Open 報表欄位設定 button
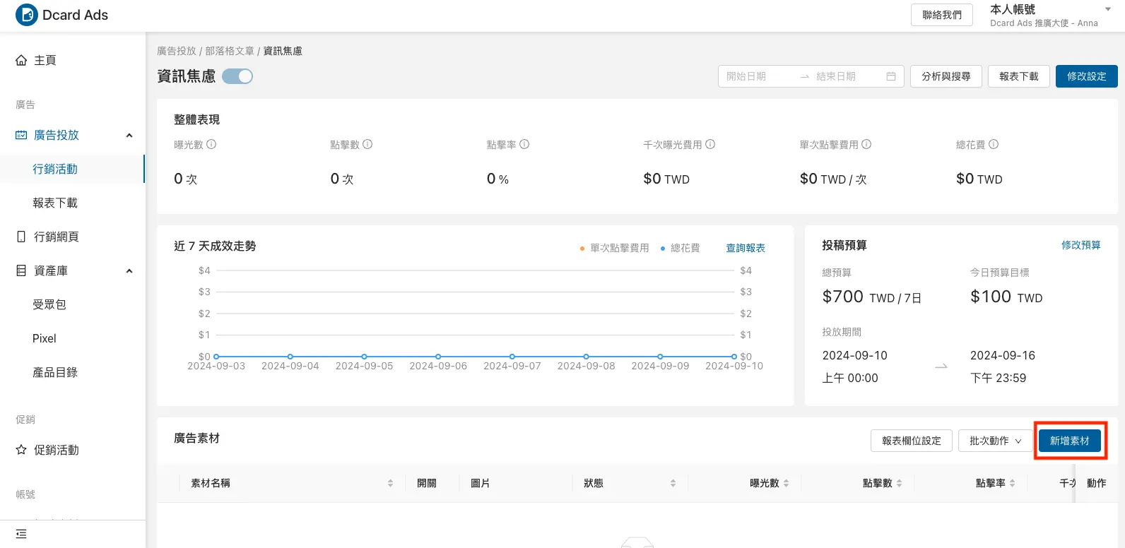This screenshot has width=1125, height=548. click(x=912, y=441)
